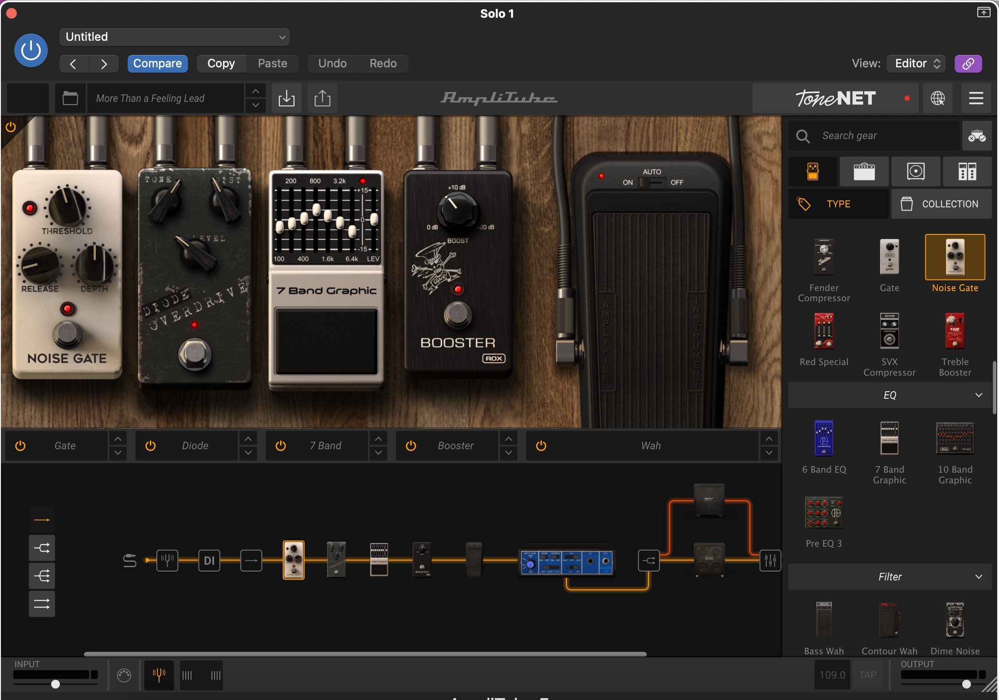Select the cabinet gear category

click(x=916, y=171)
